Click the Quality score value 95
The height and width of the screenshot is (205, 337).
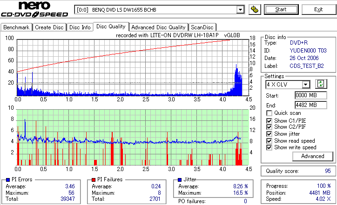click(328, 171)
